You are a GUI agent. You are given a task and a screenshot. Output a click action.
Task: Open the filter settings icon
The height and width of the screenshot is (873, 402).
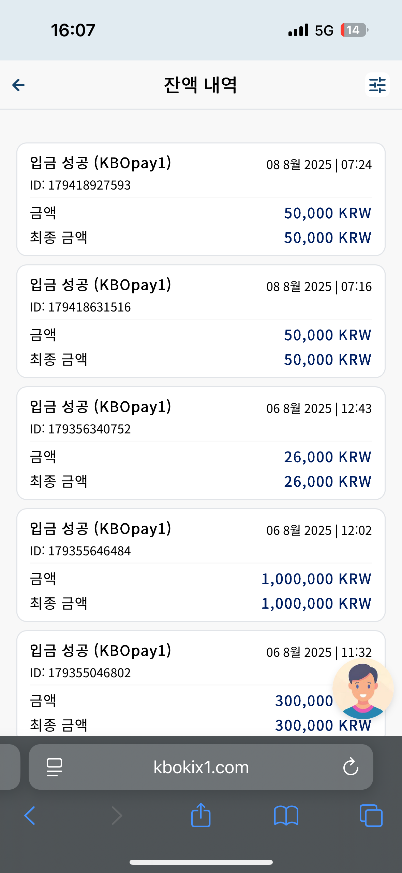[x=377, y=85]
